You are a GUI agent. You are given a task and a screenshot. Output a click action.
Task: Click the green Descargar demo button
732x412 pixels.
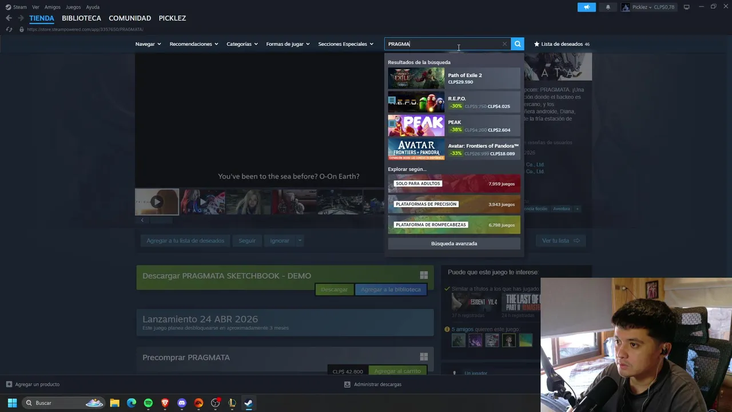334,290
